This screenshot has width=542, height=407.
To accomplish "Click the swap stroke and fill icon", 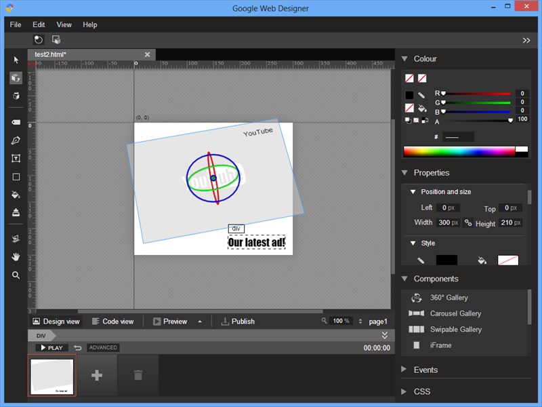I will coord(425,120).
